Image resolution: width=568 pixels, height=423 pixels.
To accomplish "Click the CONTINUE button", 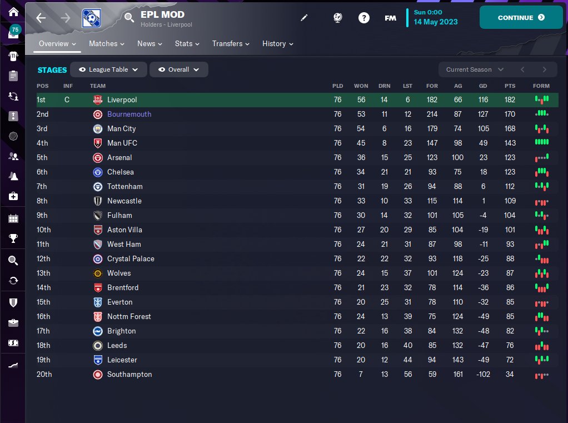I will [x=521, y=17].
